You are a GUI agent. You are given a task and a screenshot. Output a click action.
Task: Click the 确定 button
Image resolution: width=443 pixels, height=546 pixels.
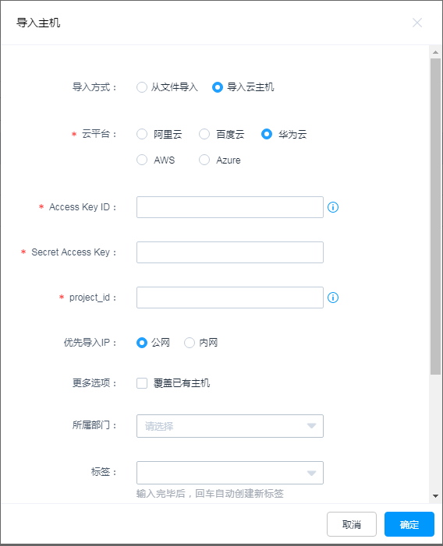[409, 524]
